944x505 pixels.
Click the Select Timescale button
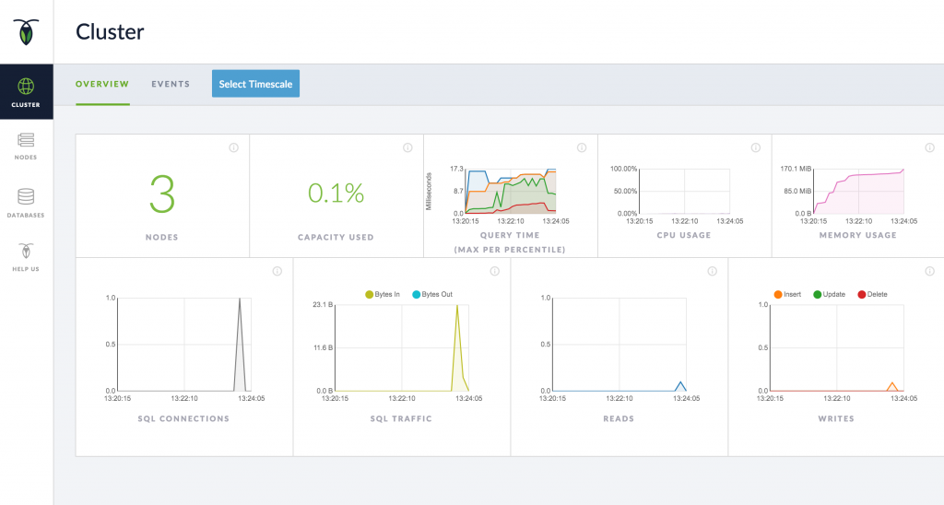click(255, 84)
